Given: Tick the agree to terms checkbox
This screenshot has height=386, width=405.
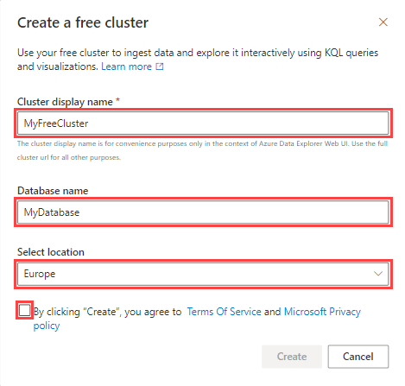Looking at the screenshot, I should click(24, 311).
